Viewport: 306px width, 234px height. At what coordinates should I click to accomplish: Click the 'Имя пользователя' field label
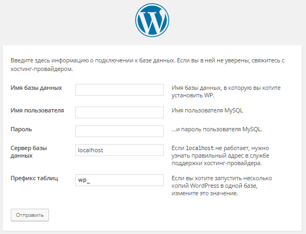tap(37, 110)
